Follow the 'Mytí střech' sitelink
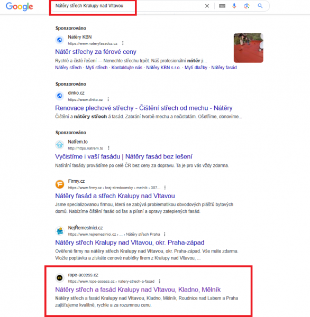Screen dimensions: 310x317 coord(96,68)
